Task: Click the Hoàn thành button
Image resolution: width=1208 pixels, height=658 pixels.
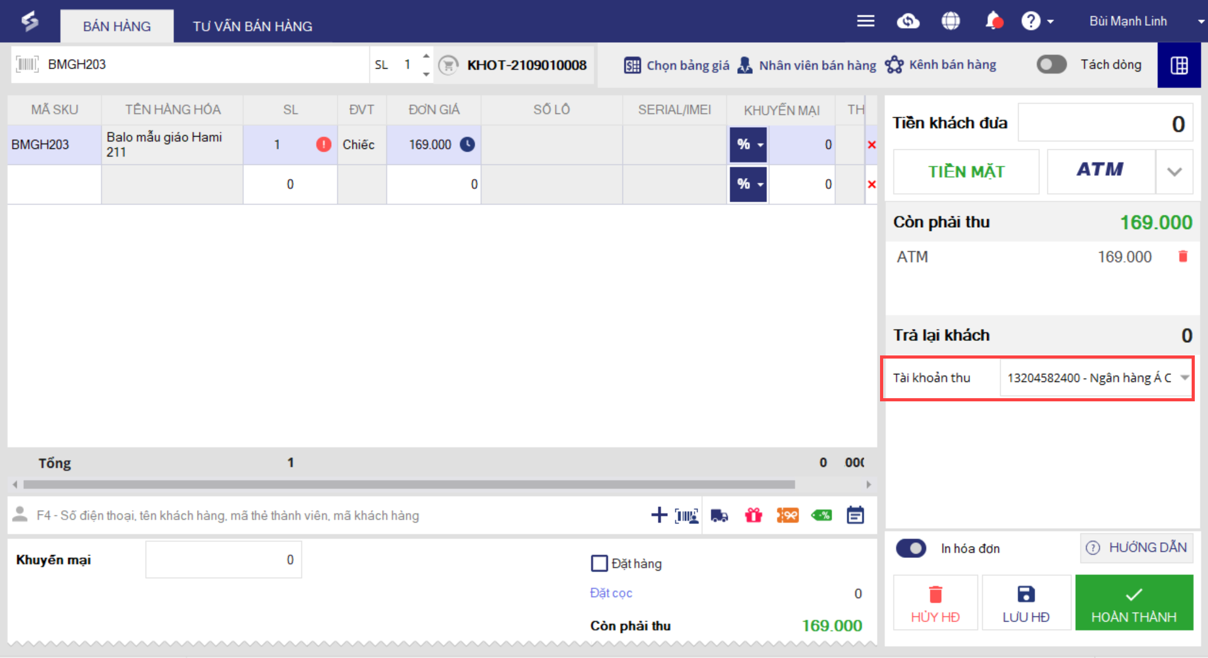Action: [1134, 603]
